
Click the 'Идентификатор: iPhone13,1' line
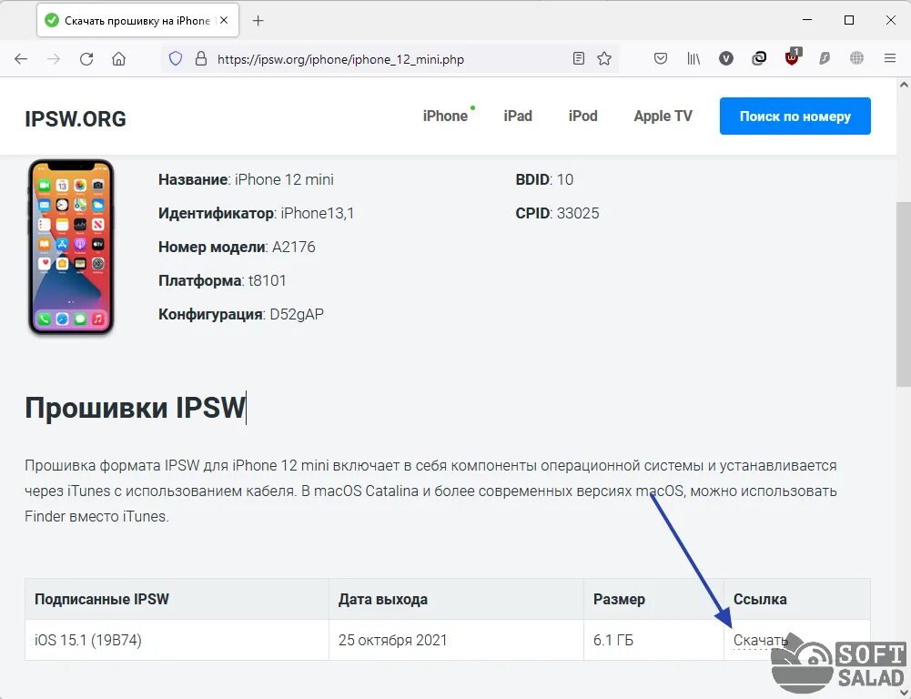[x=257, y=213]
